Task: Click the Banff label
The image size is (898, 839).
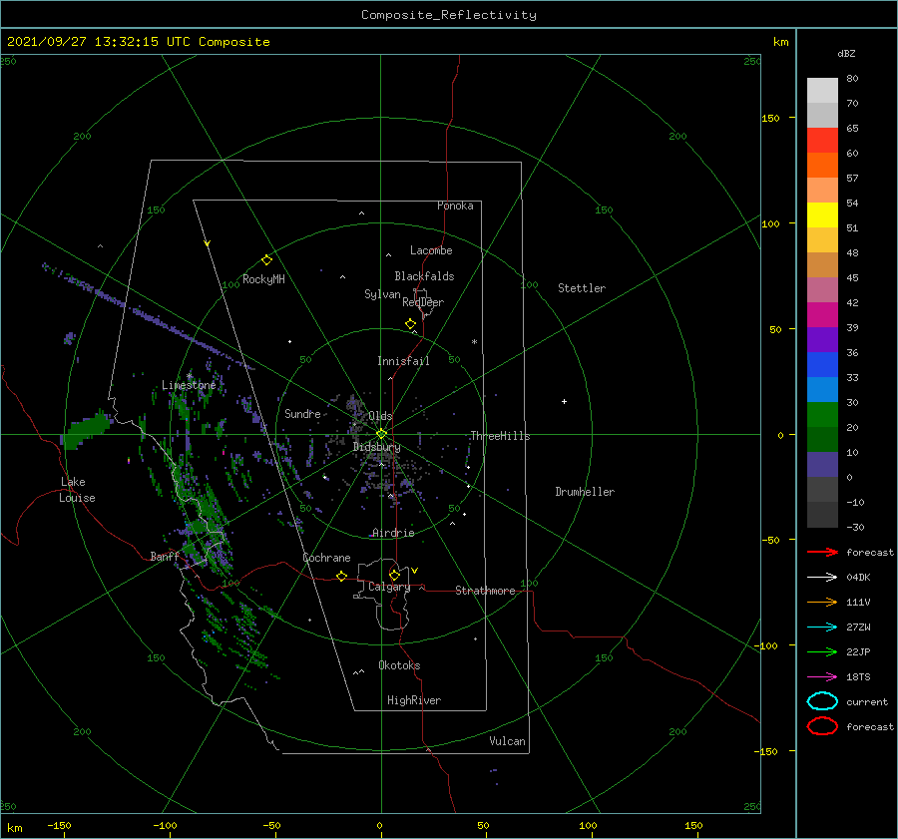Action: tap(165, 556)
